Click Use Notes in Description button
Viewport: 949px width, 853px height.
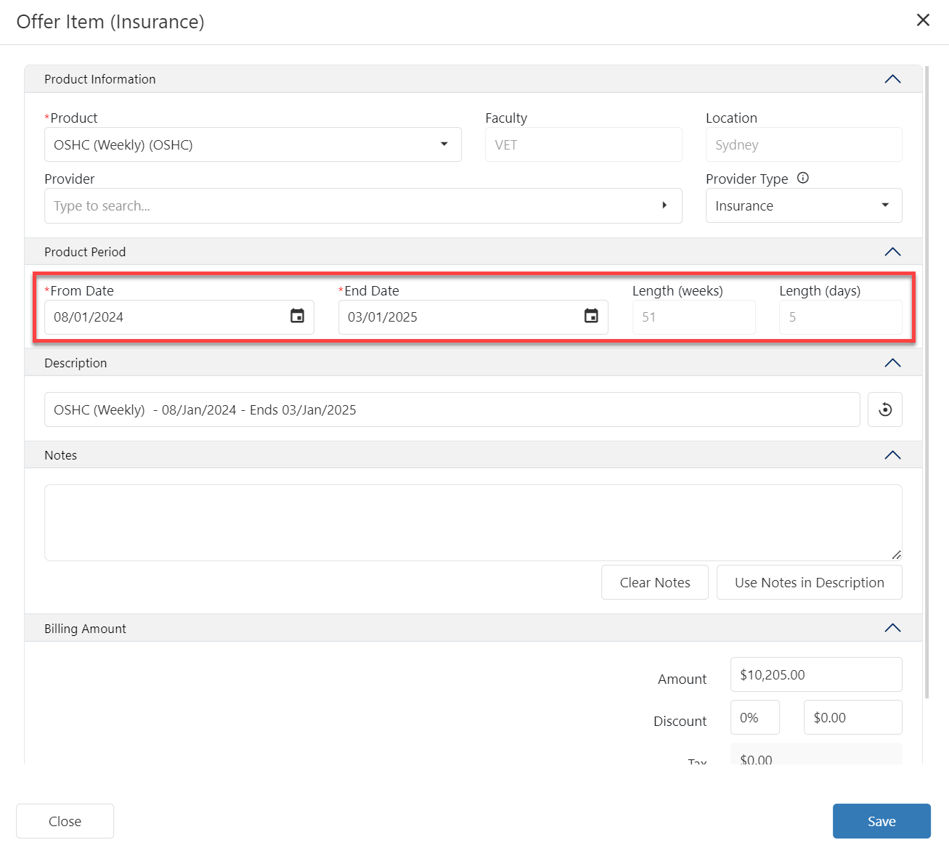click(809, 582)
